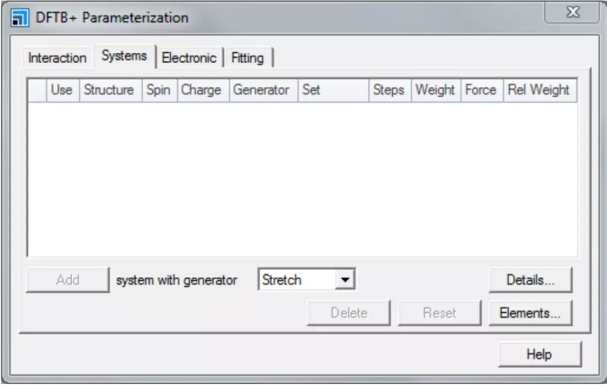The image size is (607, 385).
Task: Click the Spin column header
Action: point(159,90)
